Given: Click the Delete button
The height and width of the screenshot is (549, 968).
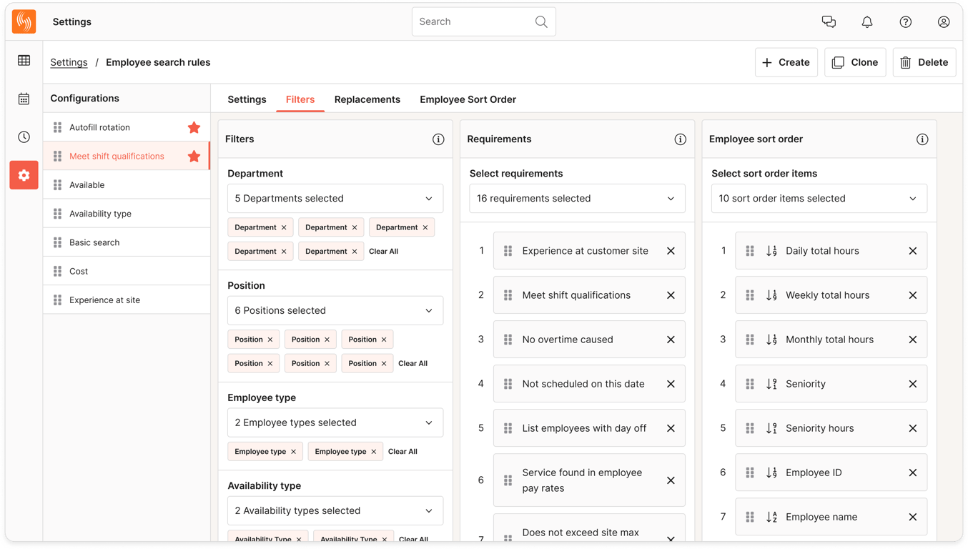Looking at the screenshot, I should tap(924, 62).
